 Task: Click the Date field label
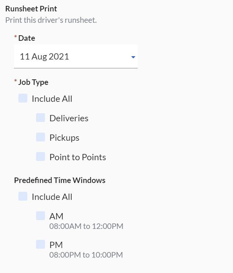coord(27,38)
